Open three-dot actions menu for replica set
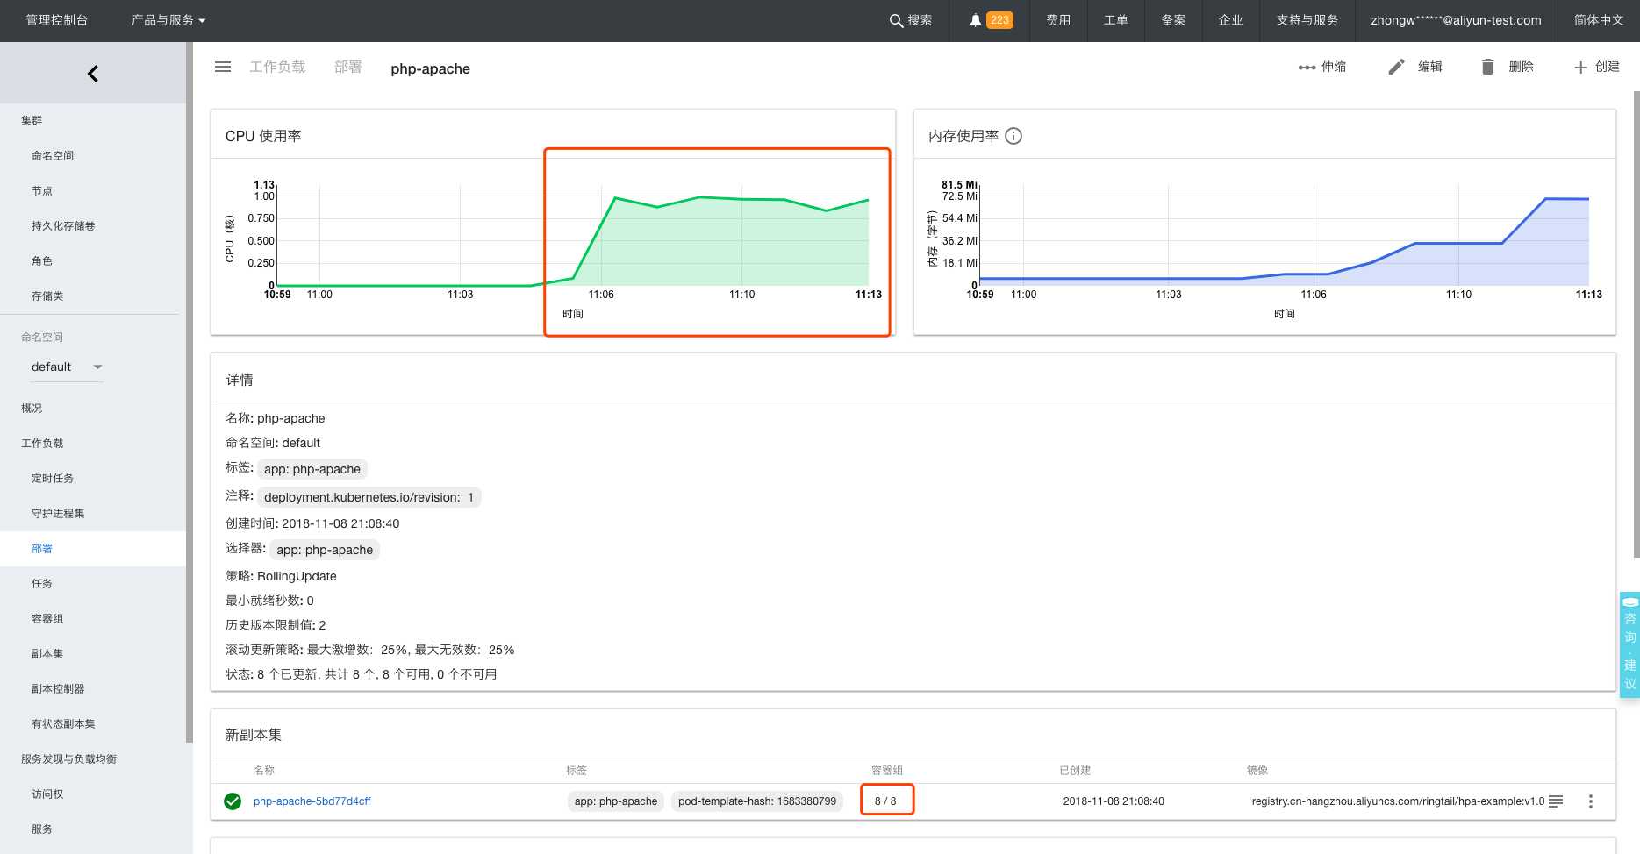1640x854 pixels. click(1591, 801)
